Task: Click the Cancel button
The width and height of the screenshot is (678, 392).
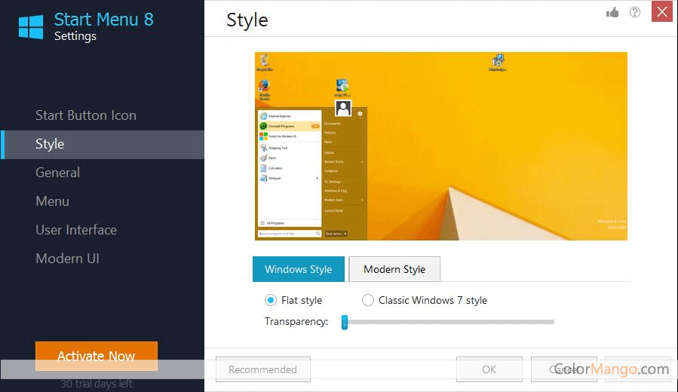Action: (563, 369)
